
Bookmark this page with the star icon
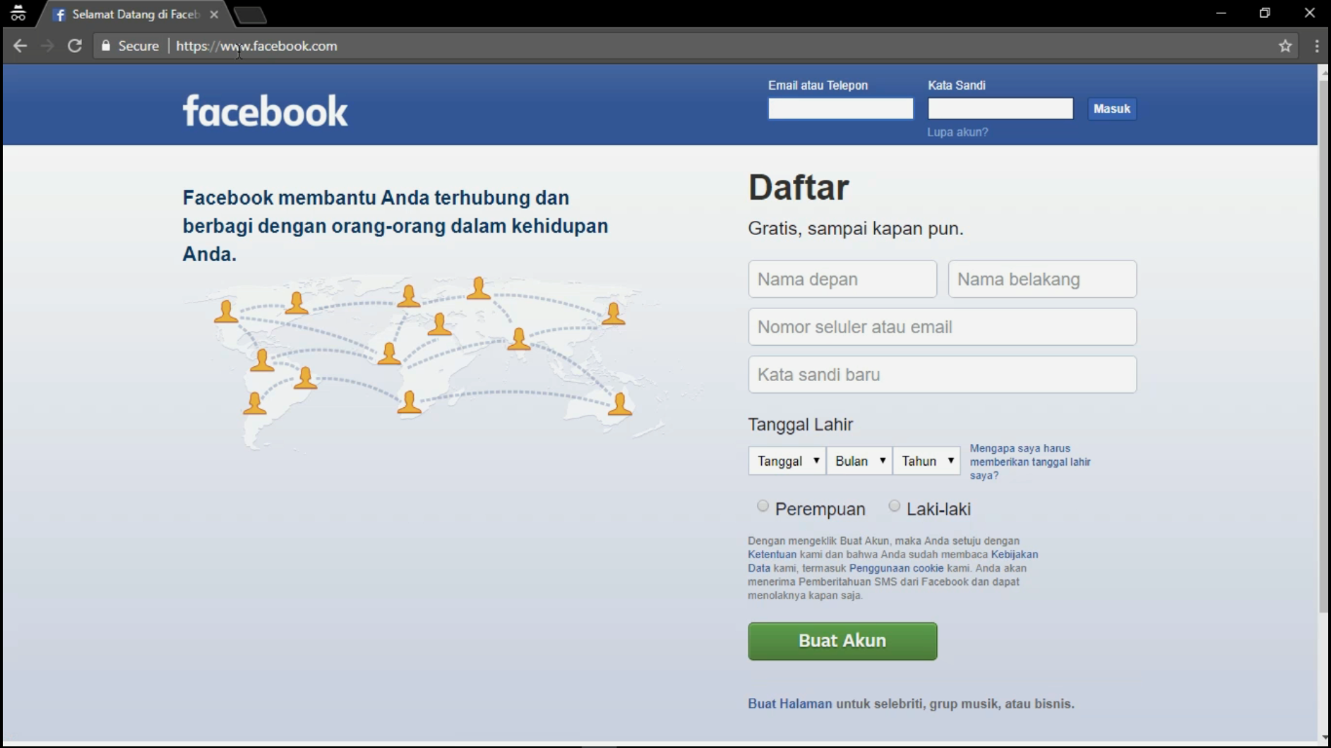point(1284,45)
